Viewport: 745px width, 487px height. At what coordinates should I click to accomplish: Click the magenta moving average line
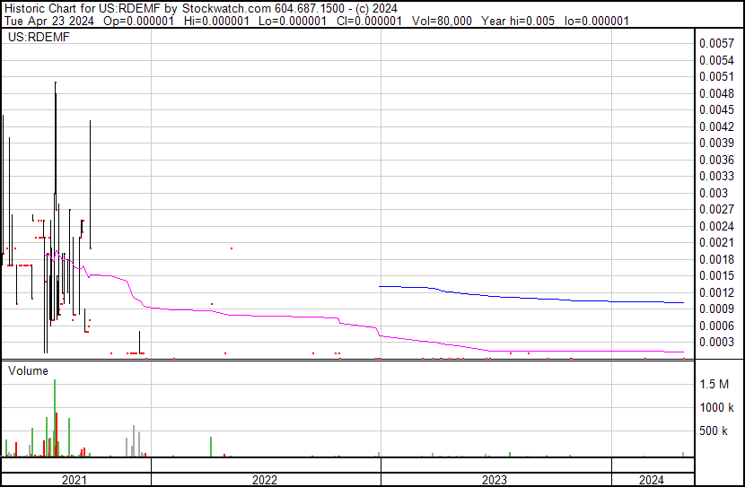point(269,315)
